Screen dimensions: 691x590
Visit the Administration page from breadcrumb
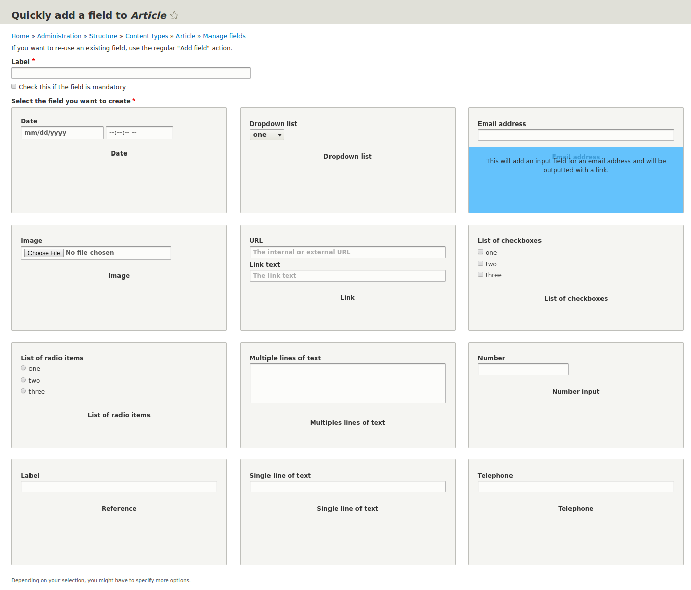tap(59, 36)
